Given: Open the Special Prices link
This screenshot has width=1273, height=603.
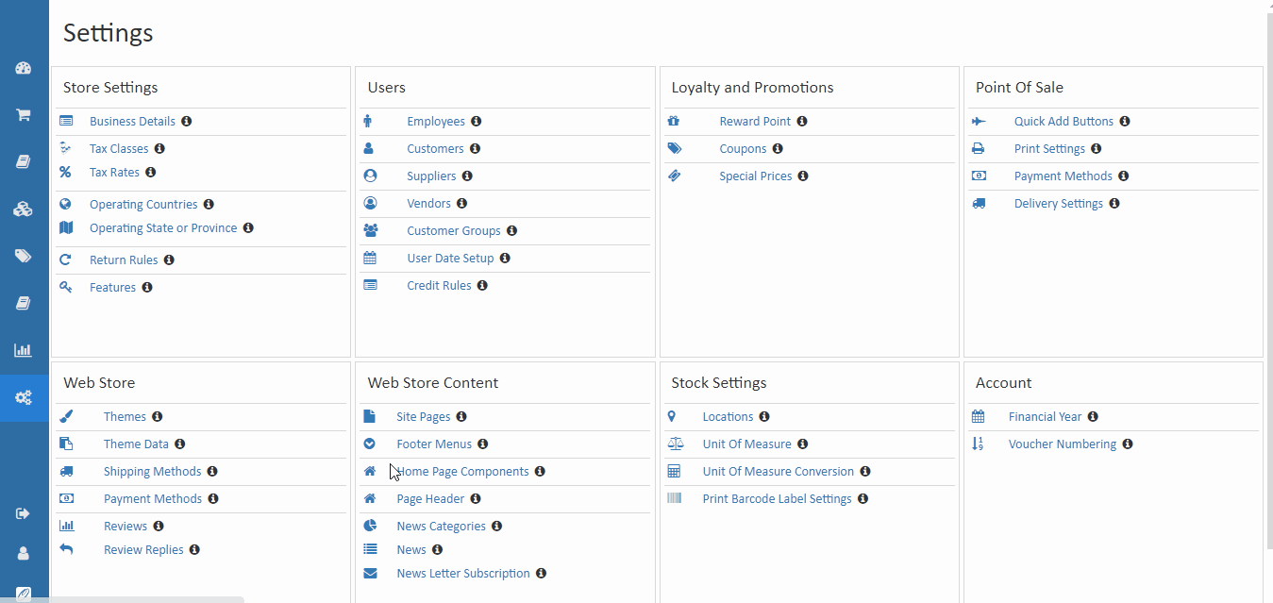Looking at the screenshot, I should pyautogui.click(x=756, y=176).
